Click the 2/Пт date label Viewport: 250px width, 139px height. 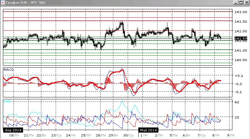pos(159,135)
